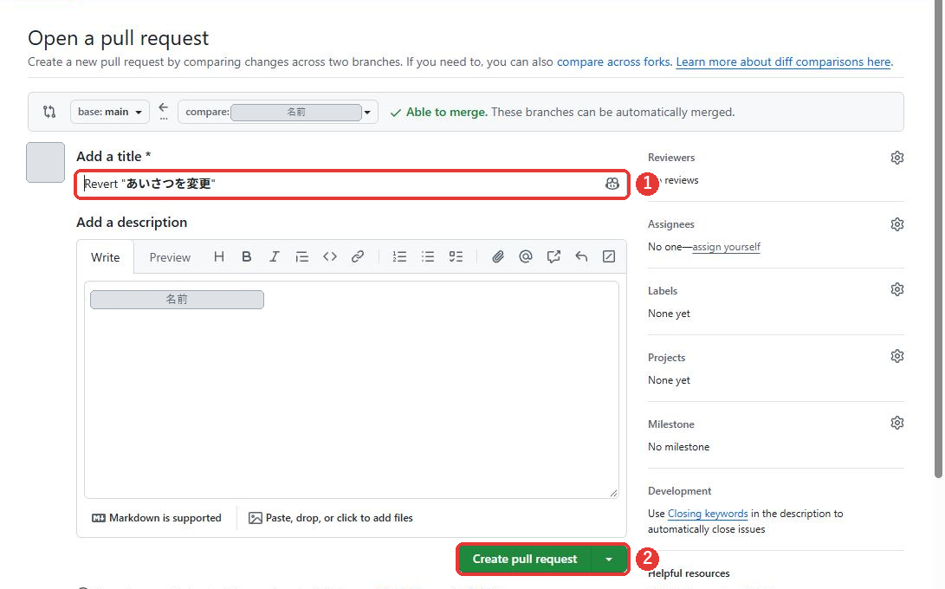This screenshot has width=945, height=589.
Task: Focus the pull request title field
Action: coord(352,184)
